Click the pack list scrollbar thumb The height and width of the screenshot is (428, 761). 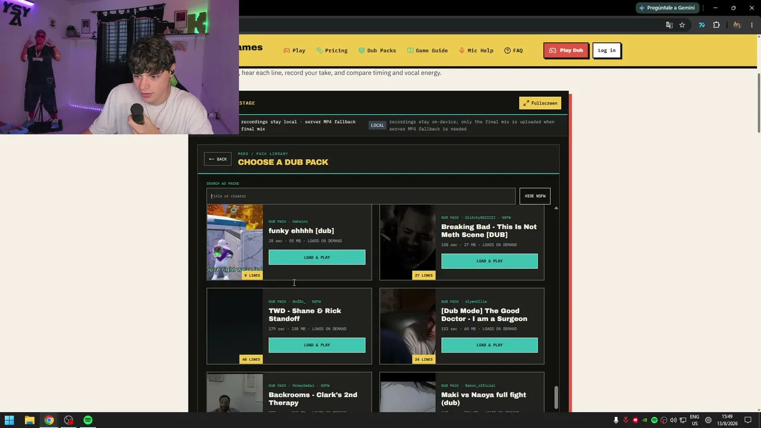click(556, 397)
